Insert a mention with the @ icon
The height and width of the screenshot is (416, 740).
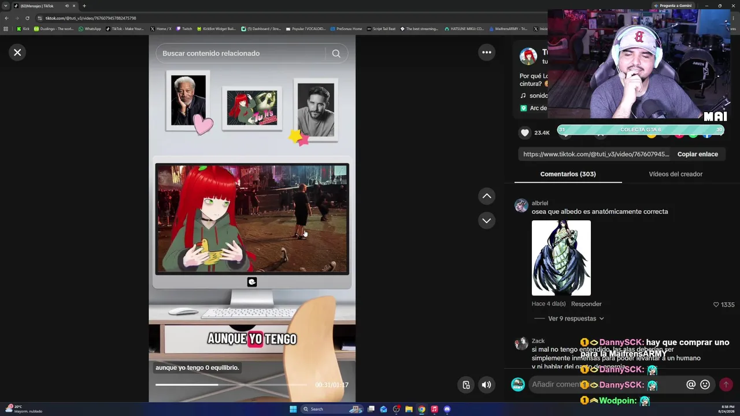[x=690, y=384]
